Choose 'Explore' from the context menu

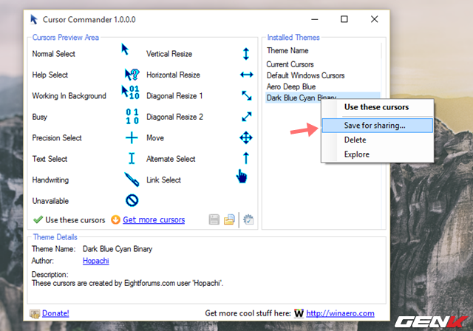(x=356, y=154)
